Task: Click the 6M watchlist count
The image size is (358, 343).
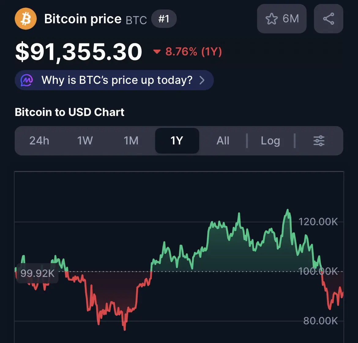Action: coord(291,19)
